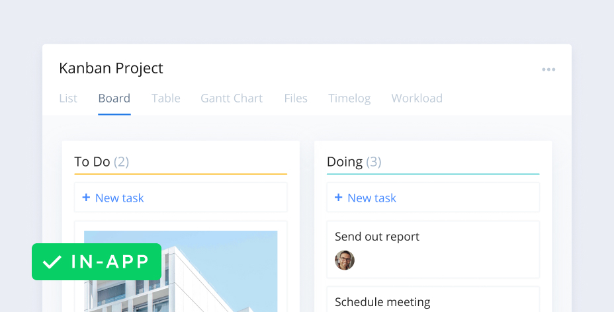Click the plus icon in To Do column
614x312 pixels.
pyautogui.click(x=86, y=198)
